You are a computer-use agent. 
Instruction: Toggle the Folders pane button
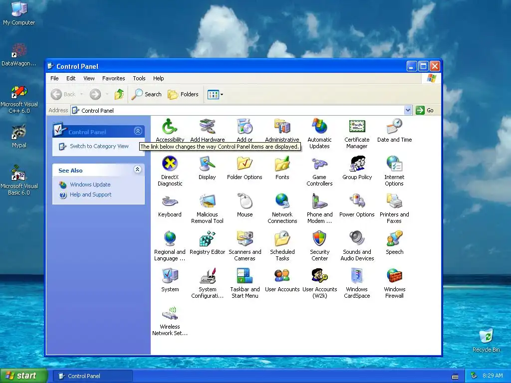pos(183,94)
